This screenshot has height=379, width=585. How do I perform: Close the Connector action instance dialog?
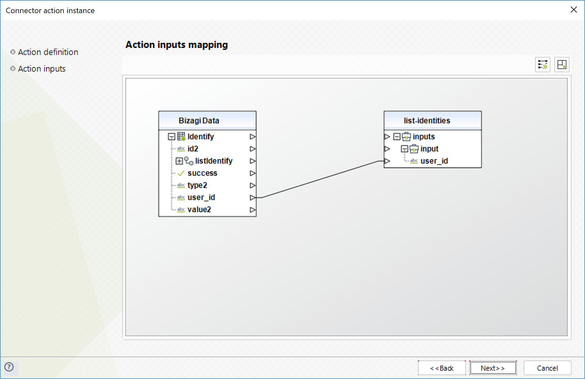point(574,10)
